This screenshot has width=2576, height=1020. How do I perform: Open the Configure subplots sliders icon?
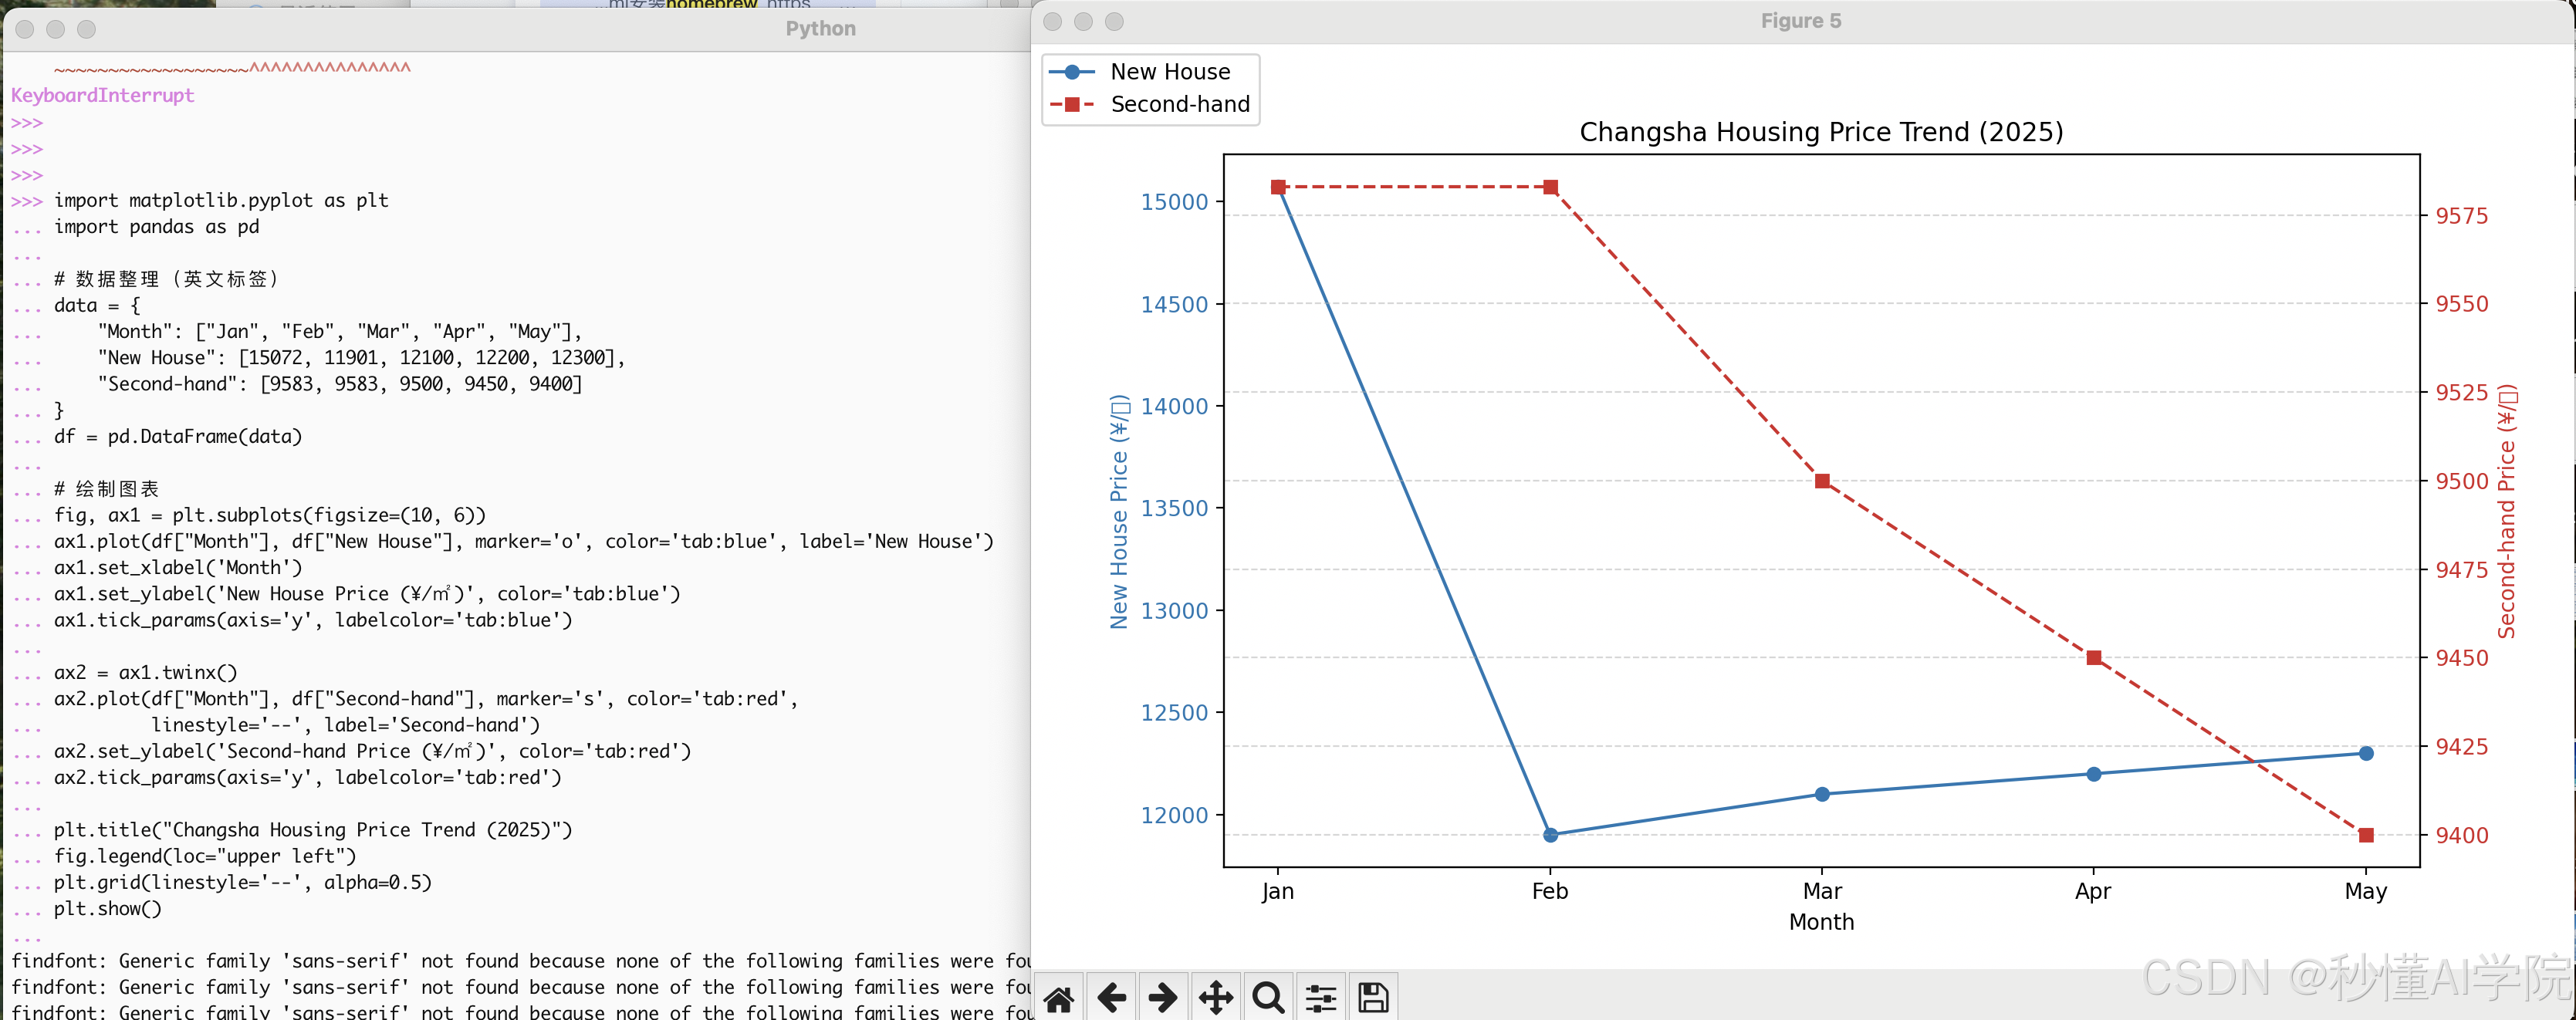[x=1321, y=997]
